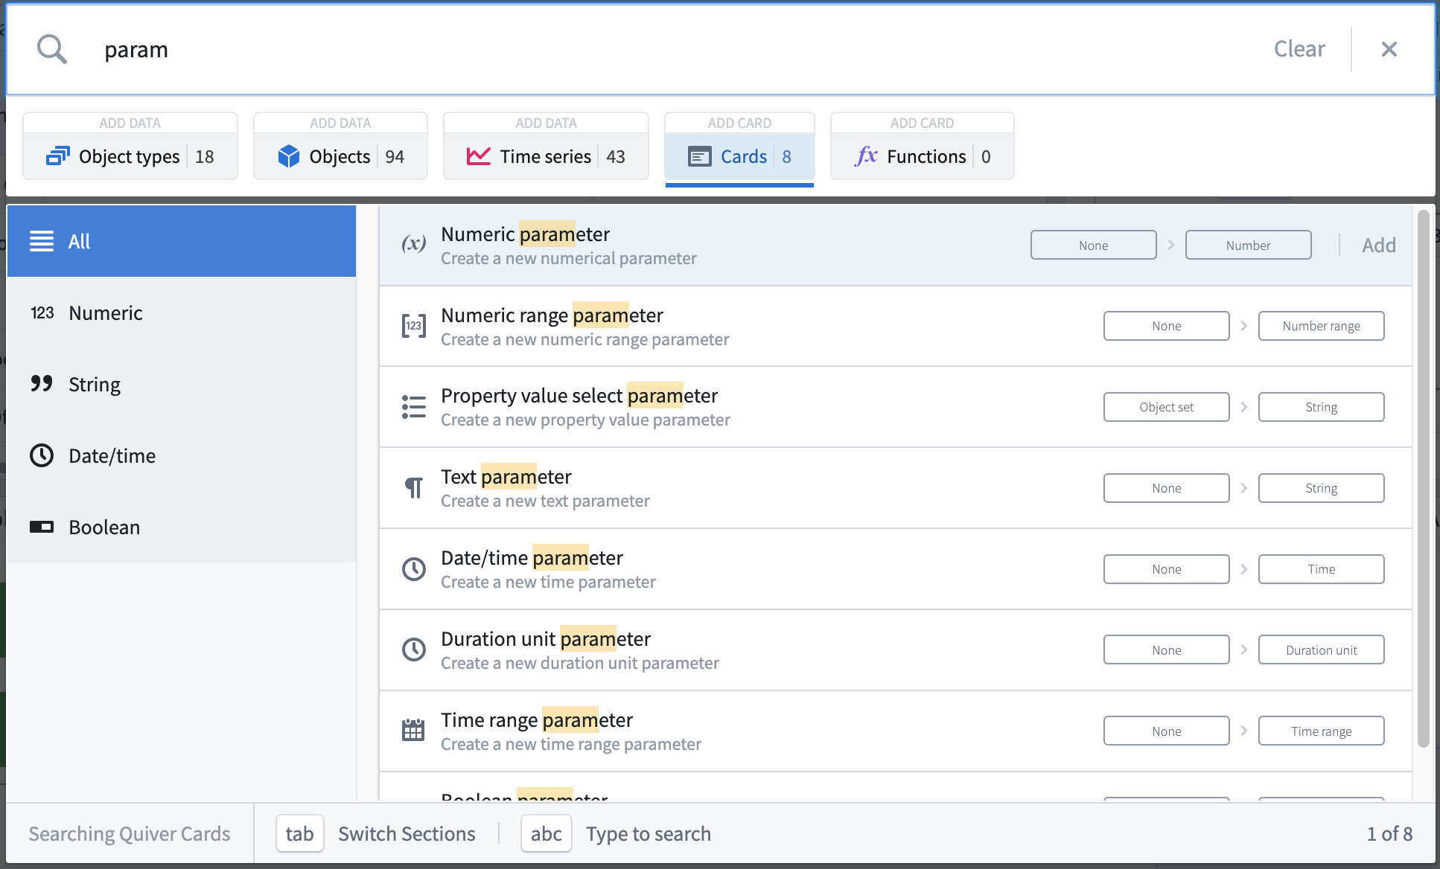
Task: Click None tag in Text parameter row
Action: (1166, 488)
